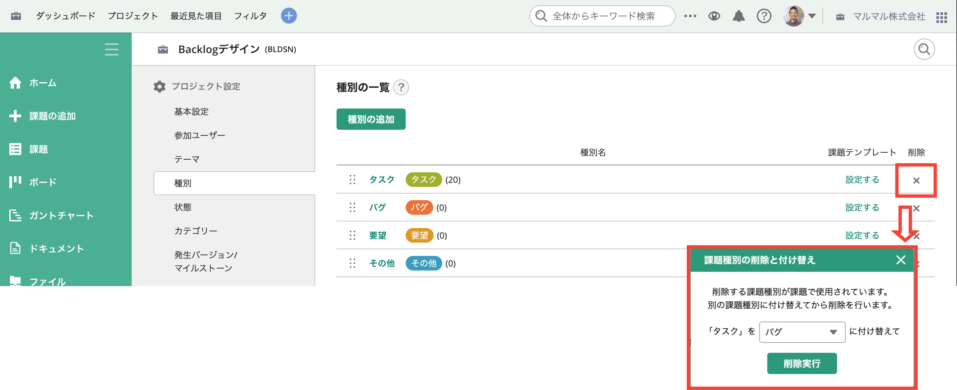The height and width of the screenshot is (390, 957).
Task: Focus the 全体からキーワード検索 search field
Action: tap(602, 16)
